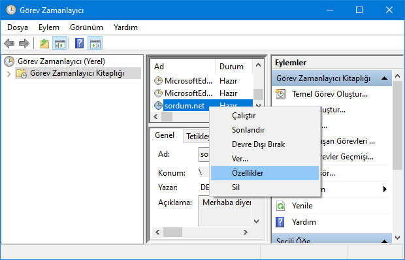Choose Sil from the context menu

pyautogui.click(x=265, y=187)
